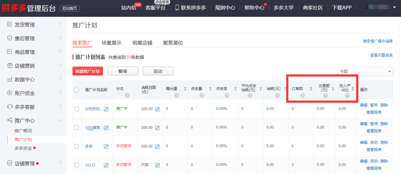The width and height of the screenshot is (401, 174).
Task: Click the 数据中心 chart icon
Action: pyautogui.click(x=9, y=79)
